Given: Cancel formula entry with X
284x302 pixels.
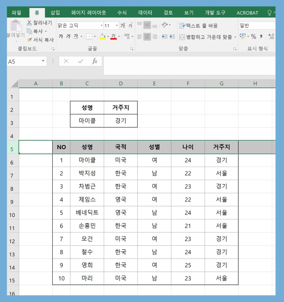Looking at the screenshot, I should [66, 61].
